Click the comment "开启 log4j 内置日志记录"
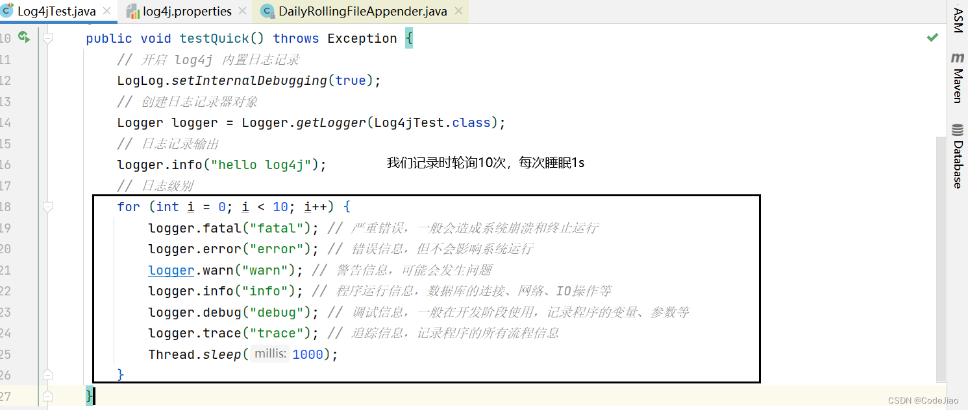This screenshot has height=410, width=968. tap(208, 60)
